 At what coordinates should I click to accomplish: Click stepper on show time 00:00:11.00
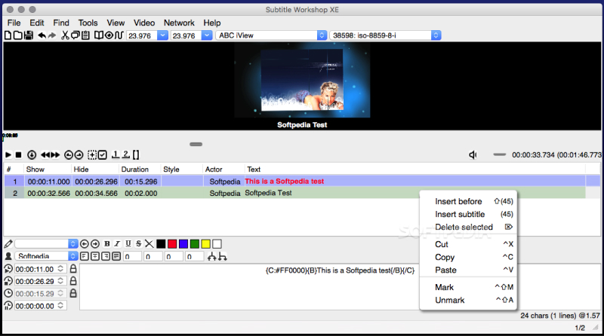[x=60, y=269]
